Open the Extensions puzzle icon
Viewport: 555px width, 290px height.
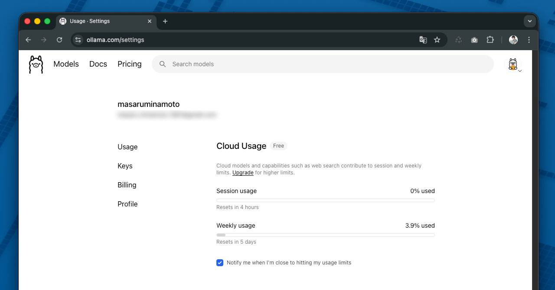click(x=490, y=40)
